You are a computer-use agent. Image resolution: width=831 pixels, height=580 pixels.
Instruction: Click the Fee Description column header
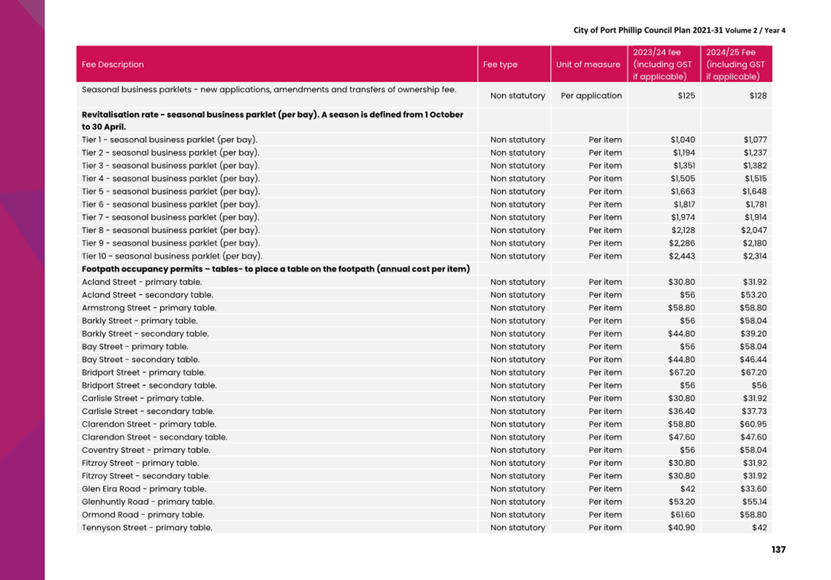click(x=276, y=64)
